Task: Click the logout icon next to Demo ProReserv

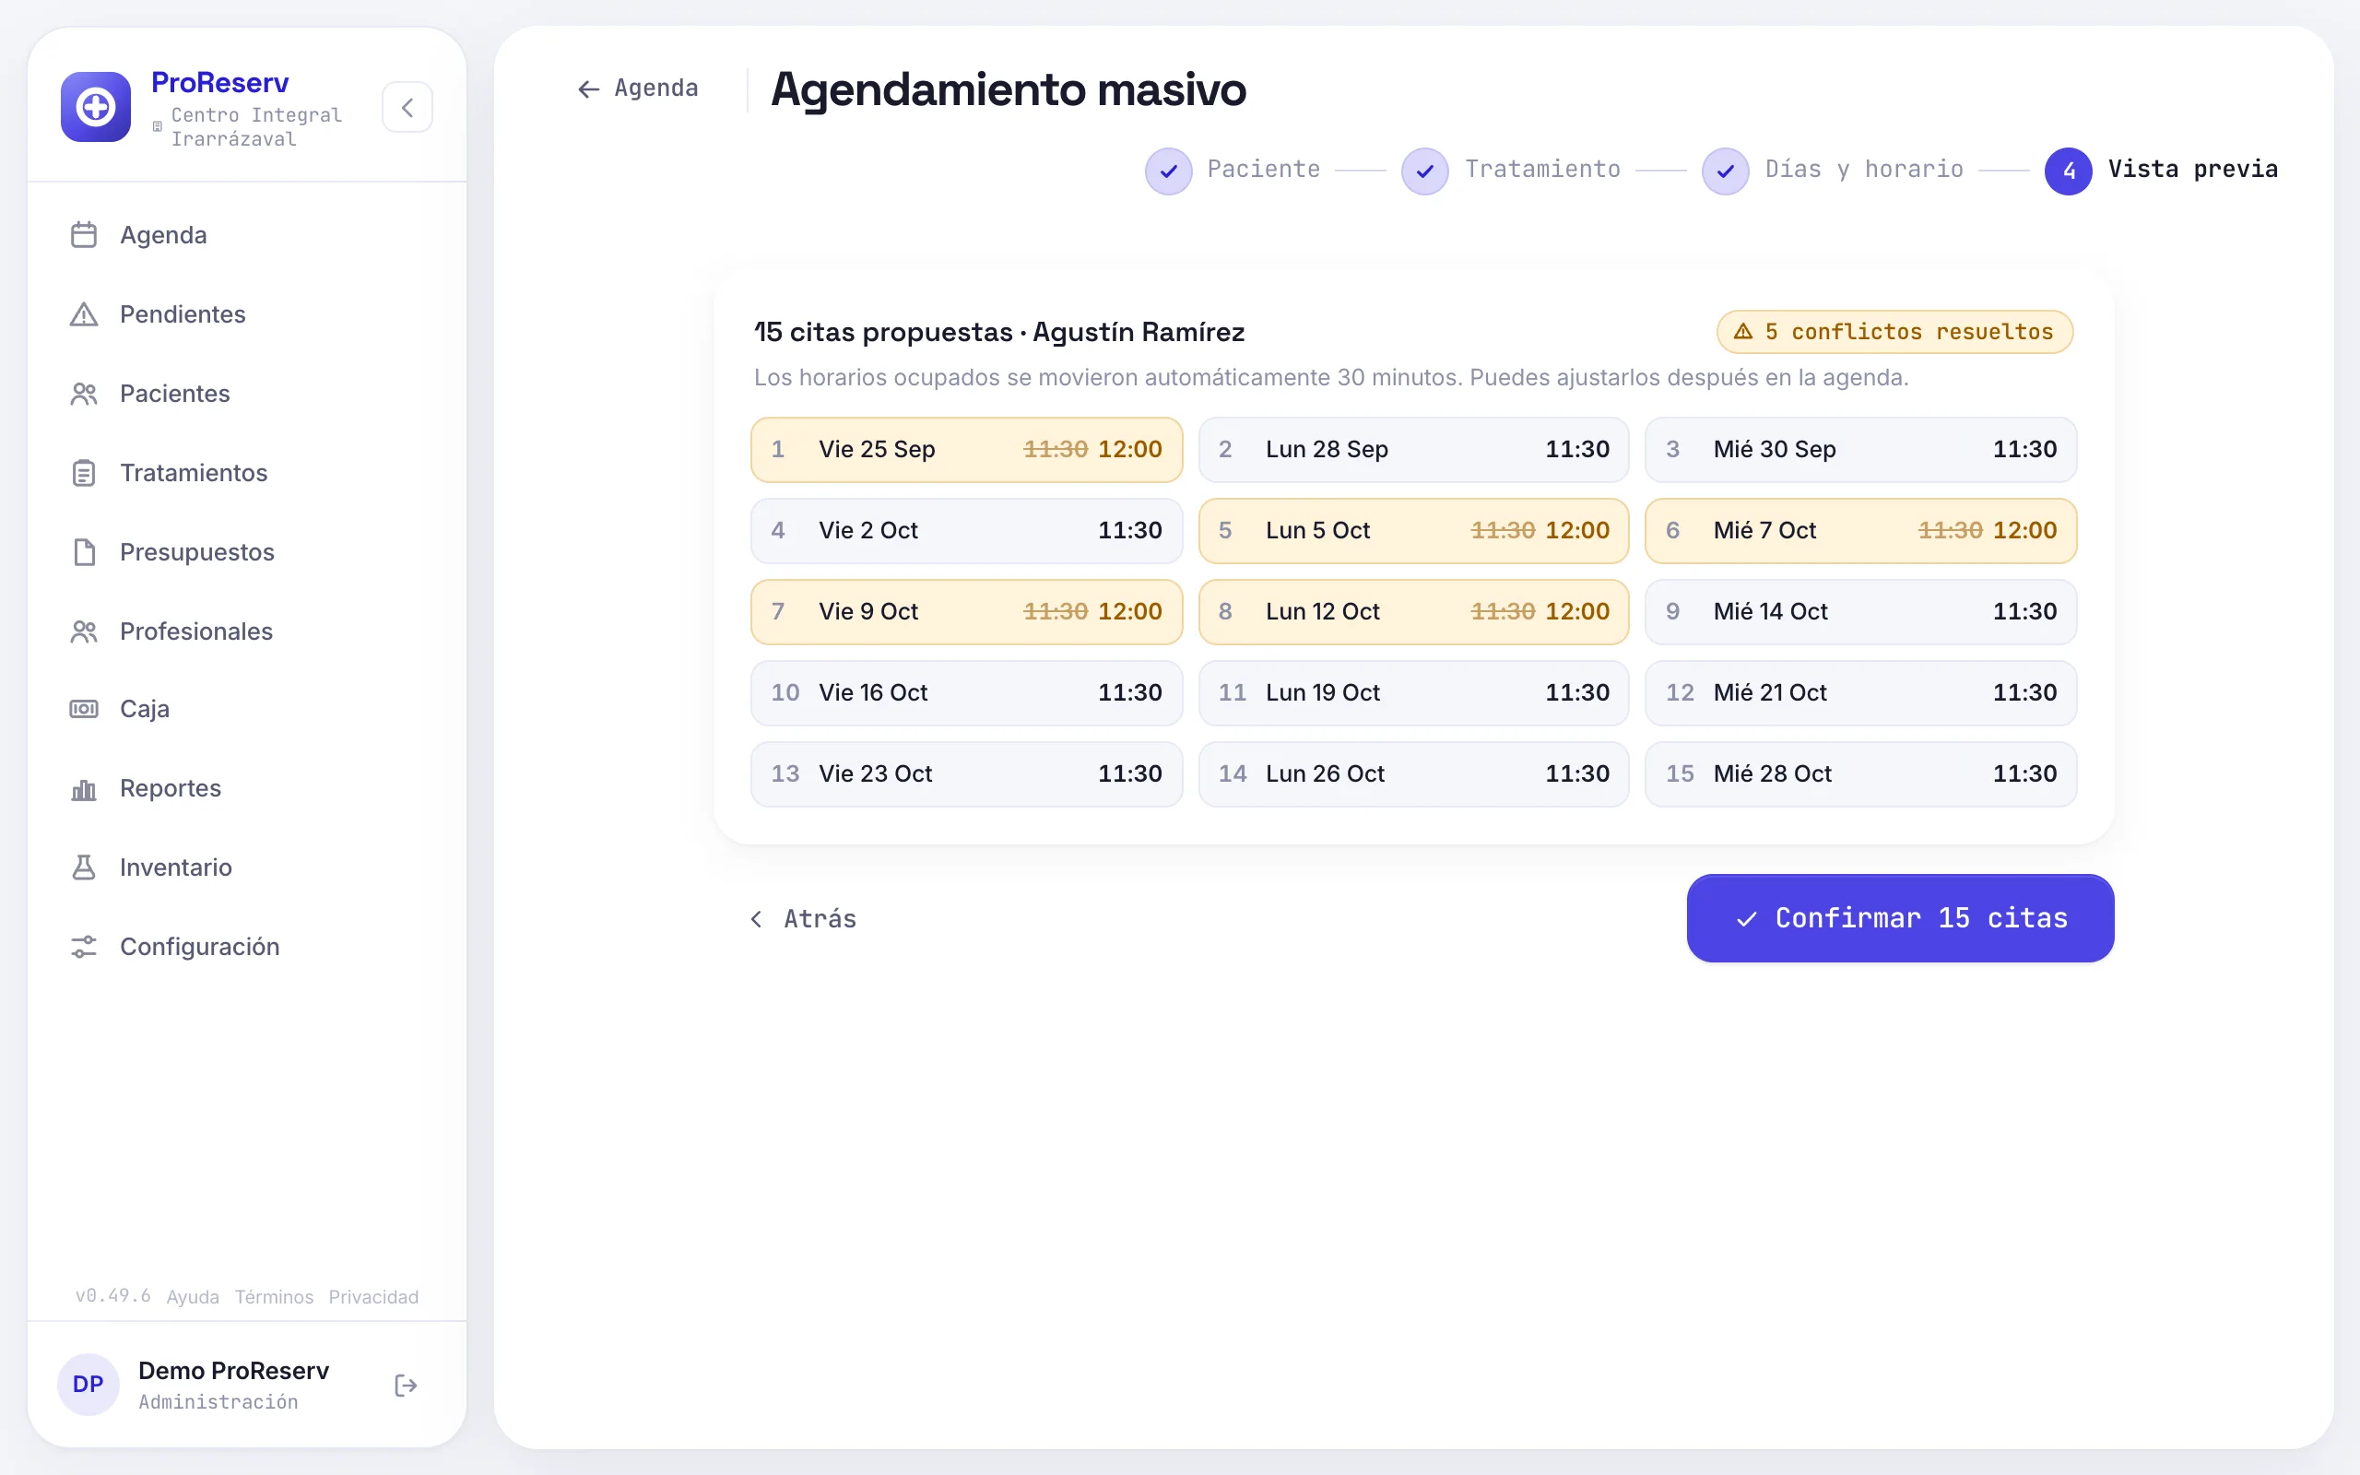Action: pos(406,1386)
